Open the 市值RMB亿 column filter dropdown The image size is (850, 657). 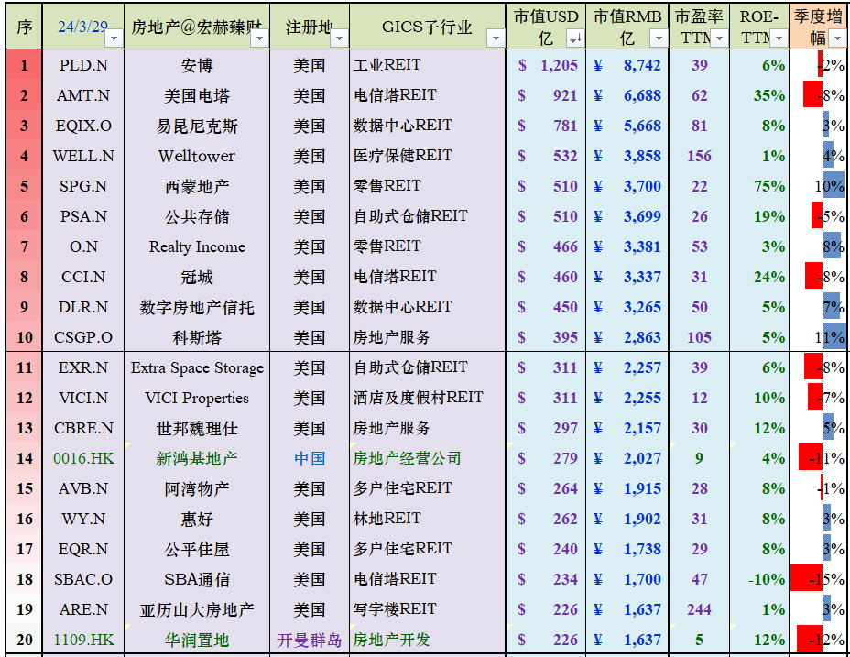(659, 39)
